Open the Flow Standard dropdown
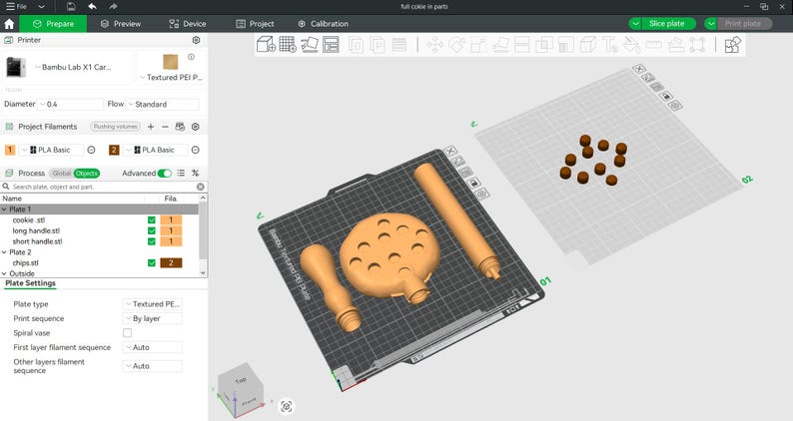793x421 pixels. point(163,104)
